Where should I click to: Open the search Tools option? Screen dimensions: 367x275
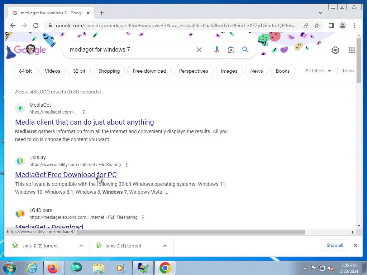pyautogui.click(x=348, y=71)
